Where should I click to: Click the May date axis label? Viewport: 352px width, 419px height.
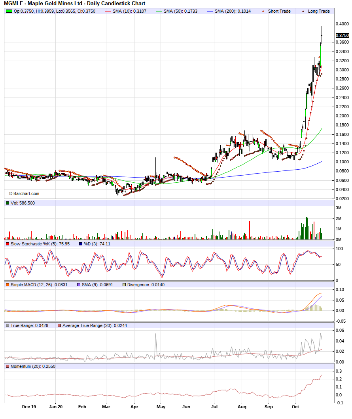coord(161,407)
